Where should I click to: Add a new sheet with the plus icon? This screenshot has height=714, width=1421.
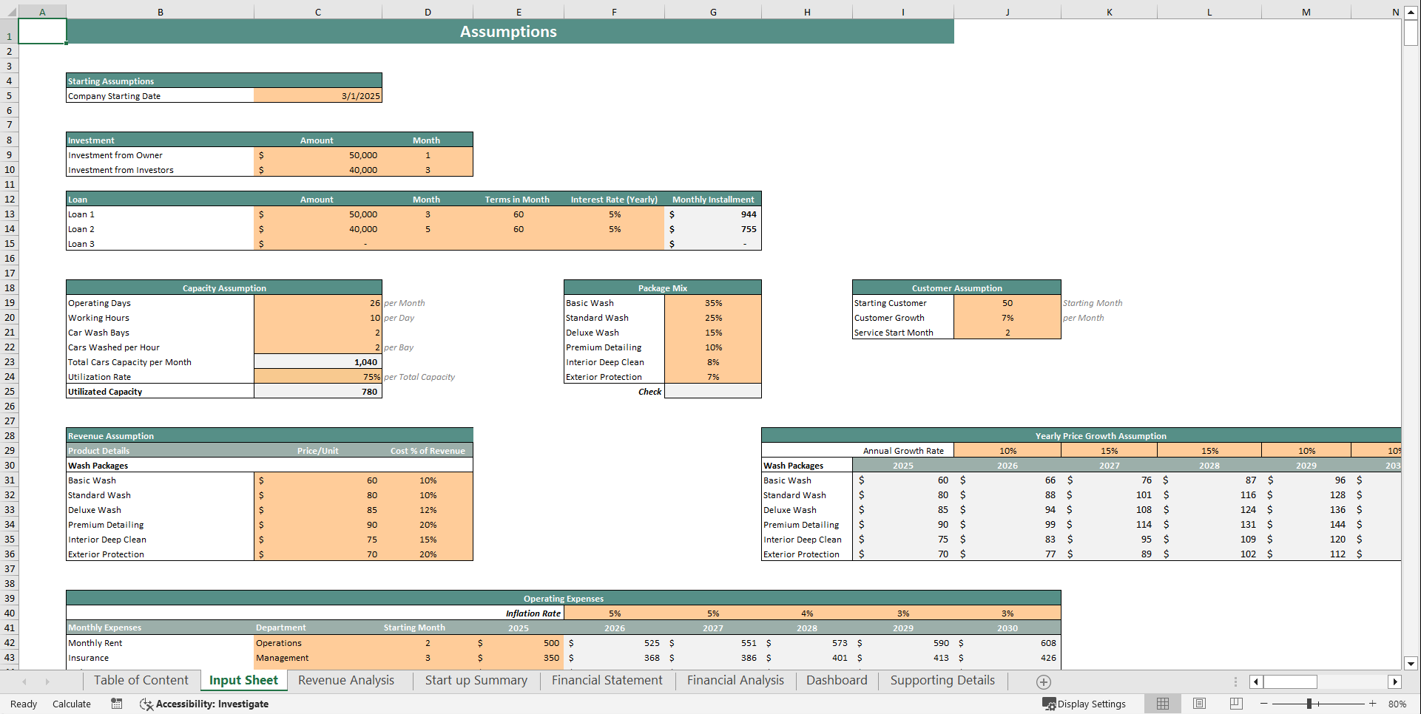[x=1043, y=681]
